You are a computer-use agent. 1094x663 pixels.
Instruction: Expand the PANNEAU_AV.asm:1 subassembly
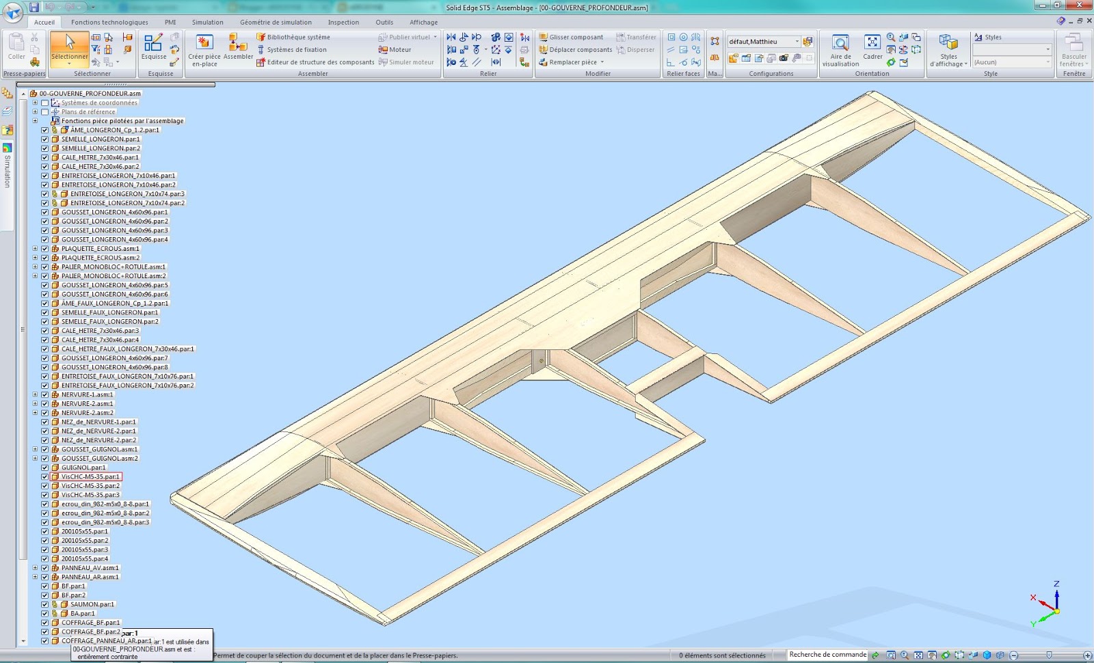[35, 567]
